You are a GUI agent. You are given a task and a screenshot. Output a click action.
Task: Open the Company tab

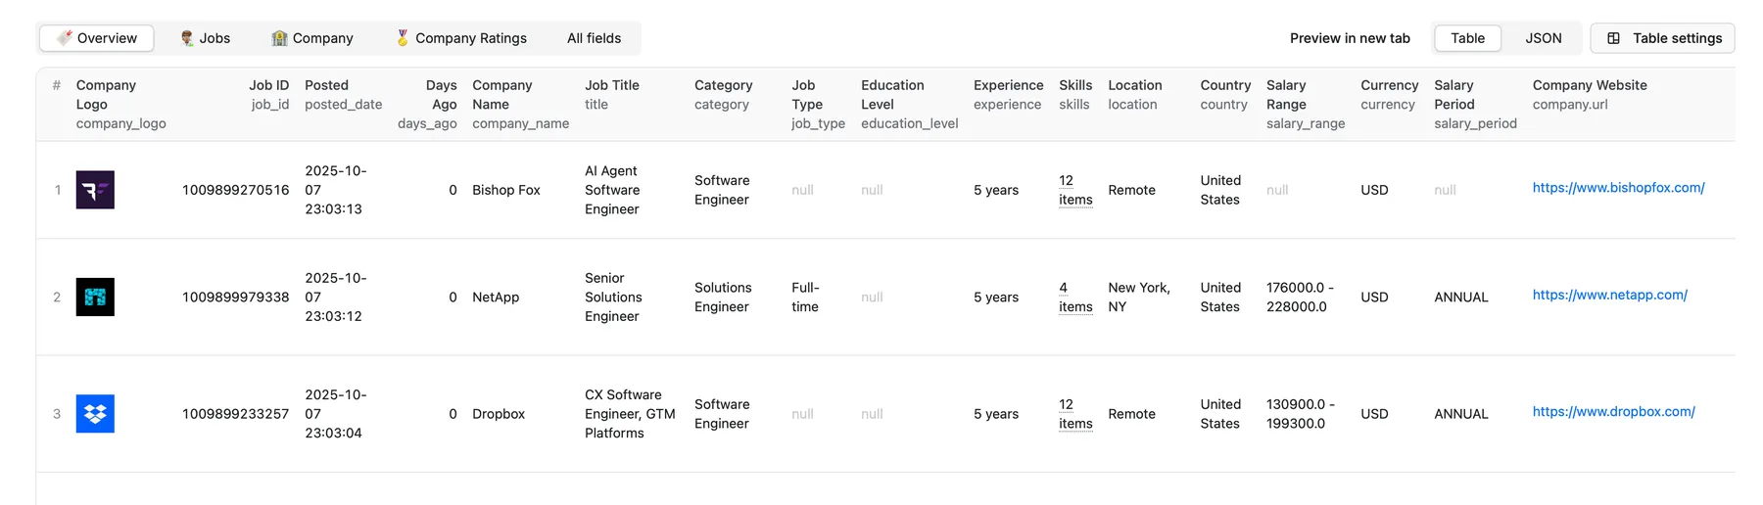point(311,38)
